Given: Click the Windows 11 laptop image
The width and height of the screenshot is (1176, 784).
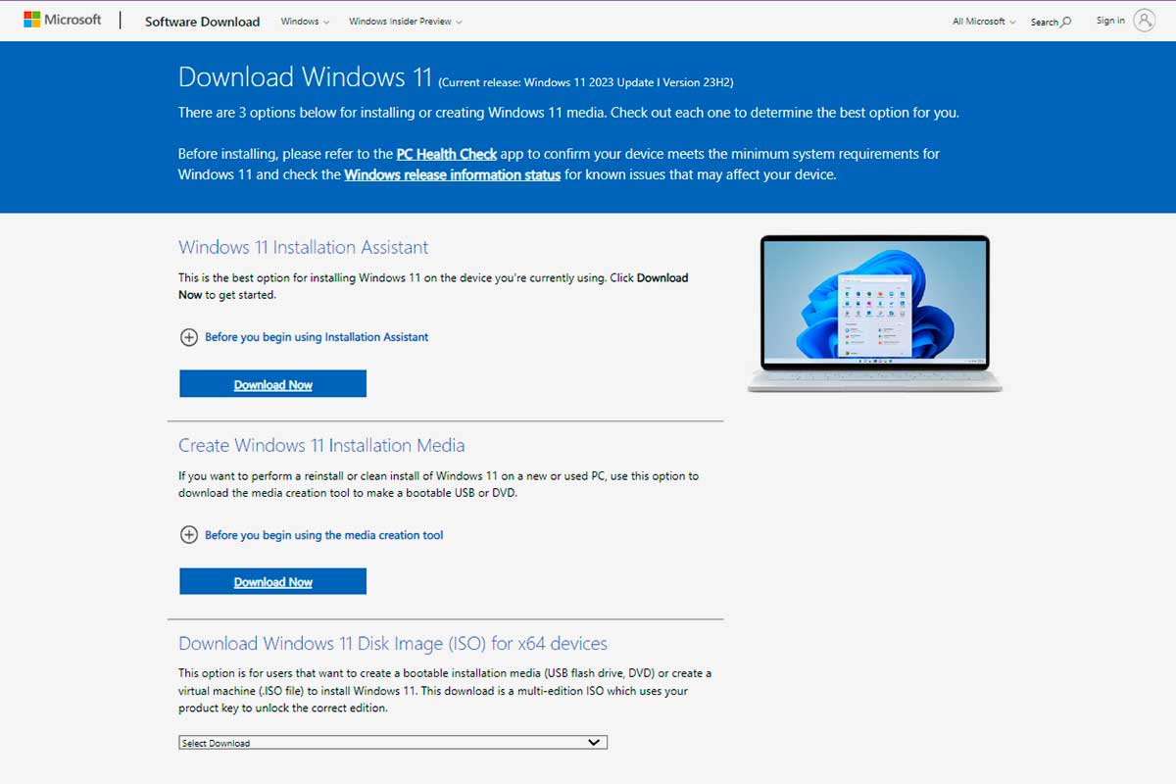Looking at the screenshot, I should [874, 312].
